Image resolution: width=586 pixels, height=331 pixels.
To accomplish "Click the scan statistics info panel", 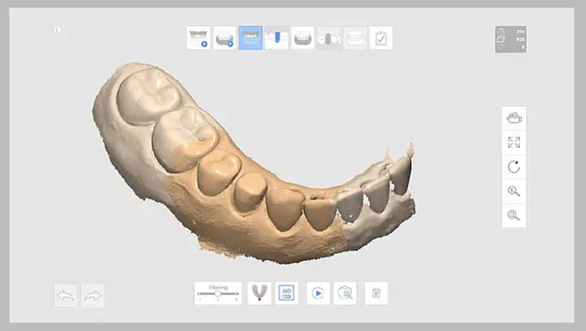I will pyautogui.click(x=511, y=39).
